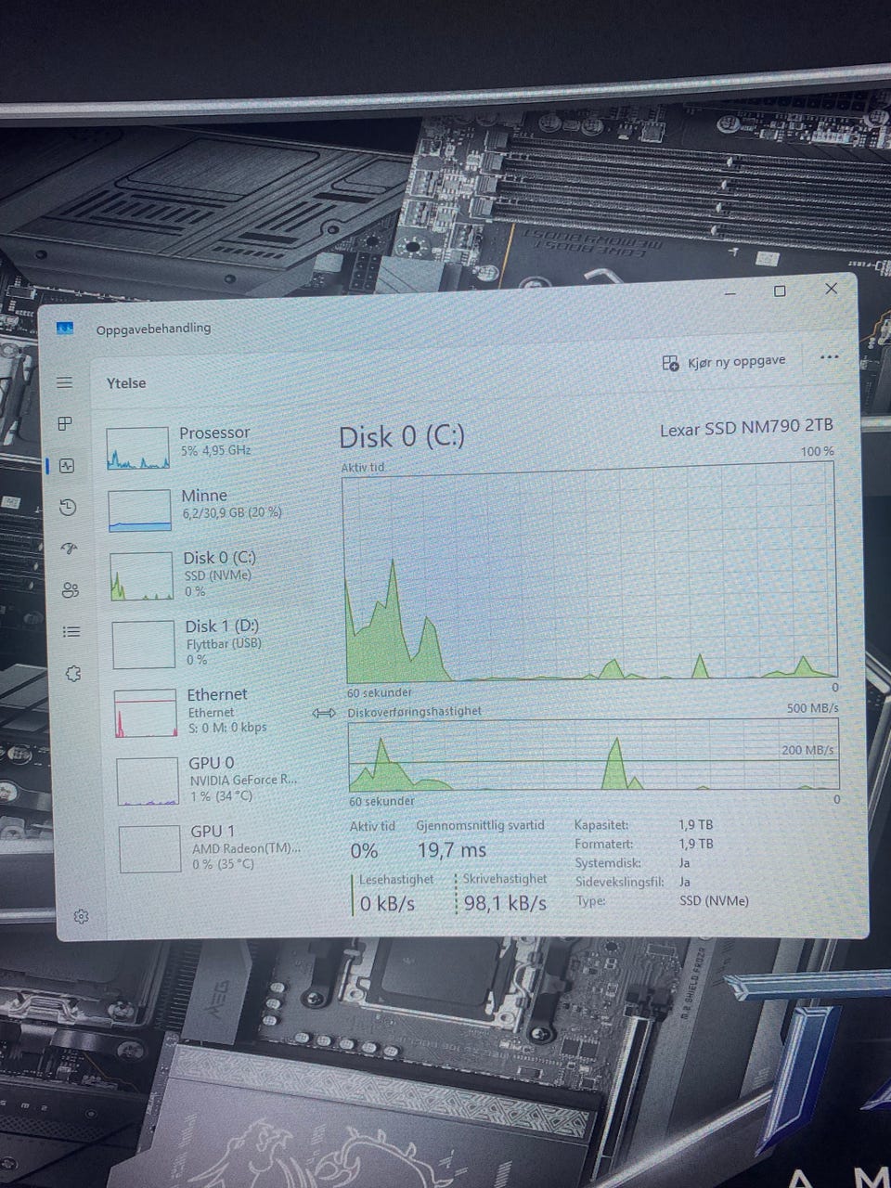The image size is (891, 1188).
Task: Open the Users page icon
Action: 70,589
